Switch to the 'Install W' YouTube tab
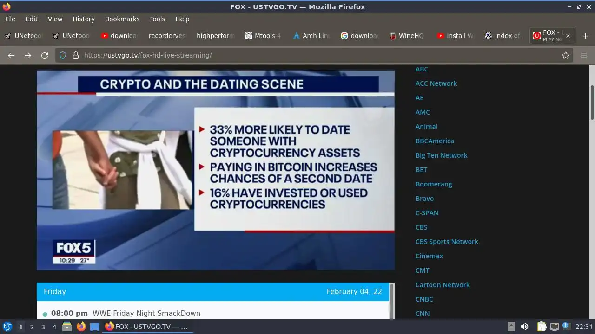Viewport: 595px width, 334px height. (455, 36)
